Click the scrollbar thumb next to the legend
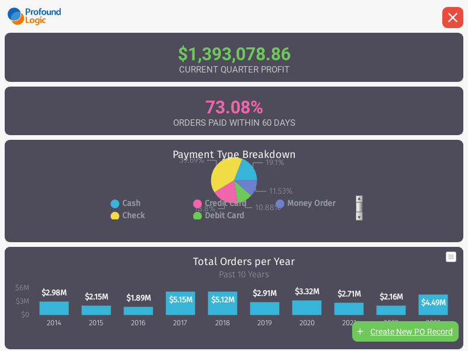 pos(359,208)
